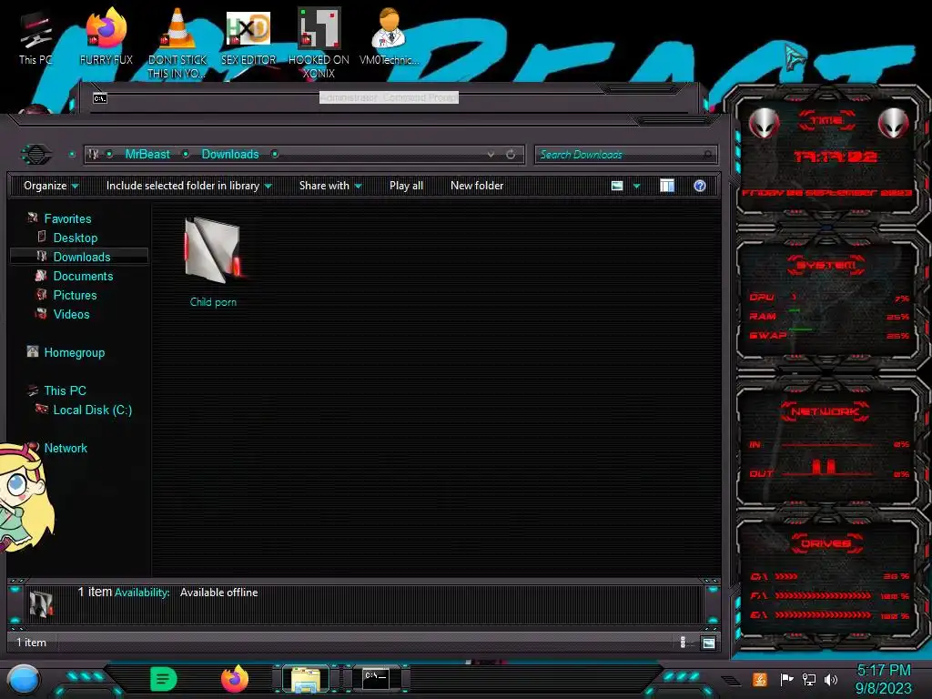The image size is (932, 699).
Task: Select Downloads in navigation pane
Action: coord(82,258)
